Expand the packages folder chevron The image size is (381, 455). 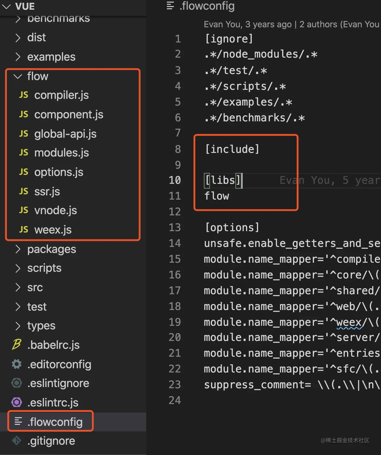coord(18,249)
